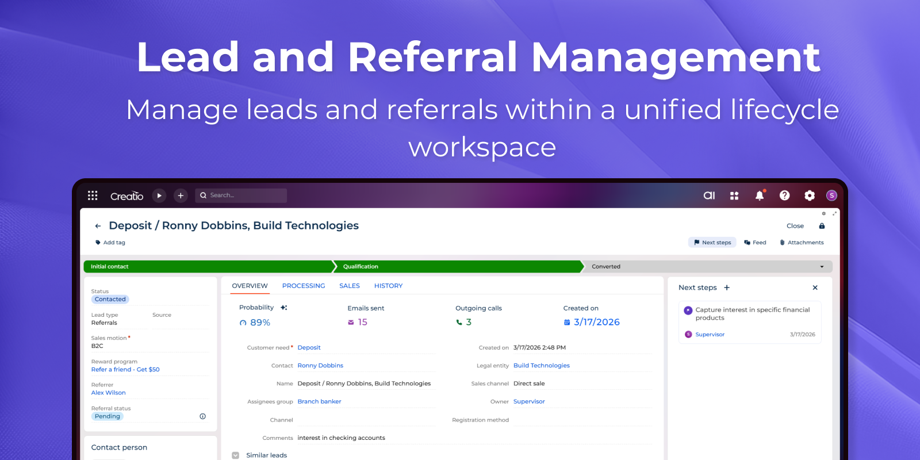Open the app launcher grid menu
Viewport: 920px width, 460px height.
[x=93, y=195]
